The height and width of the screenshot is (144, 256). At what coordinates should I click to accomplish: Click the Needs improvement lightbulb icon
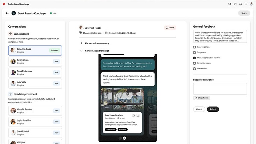coord(10,94)
